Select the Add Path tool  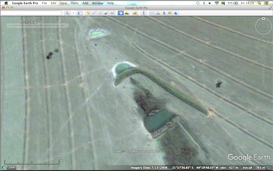pyautogui.click(x=100, y=13)
